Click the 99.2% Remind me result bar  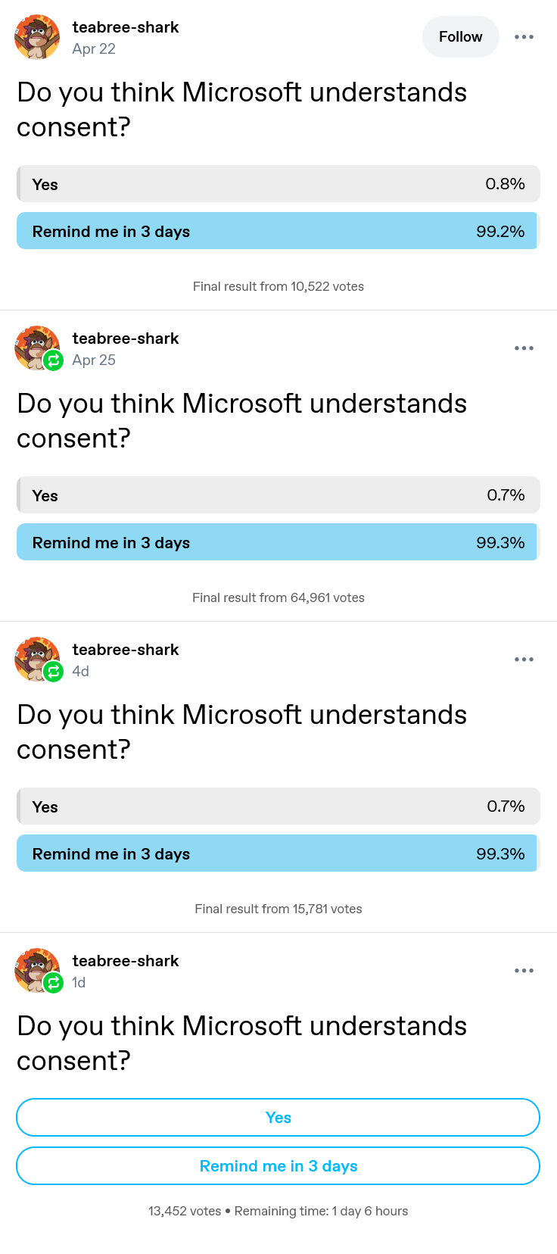click(x=278, y=231)
